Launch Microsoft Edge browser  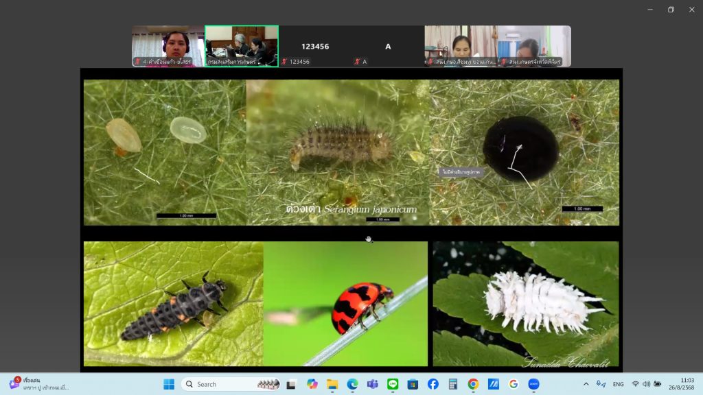click(x=352, y=384)
